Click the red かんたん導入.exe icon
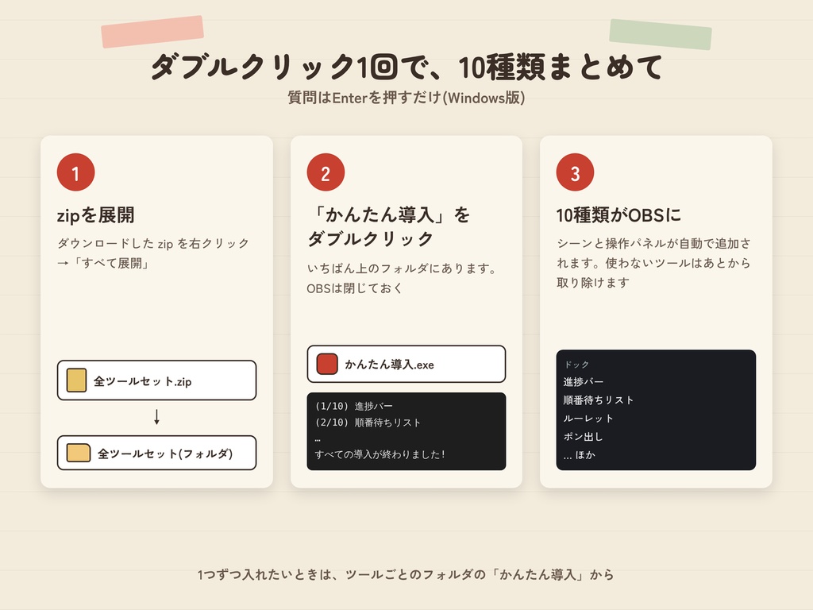Image resolution: width=813 pixels, height=610 pixels. (326, 364)
